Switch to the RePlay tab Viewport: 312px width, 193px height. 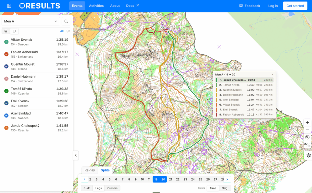(90, 170)
